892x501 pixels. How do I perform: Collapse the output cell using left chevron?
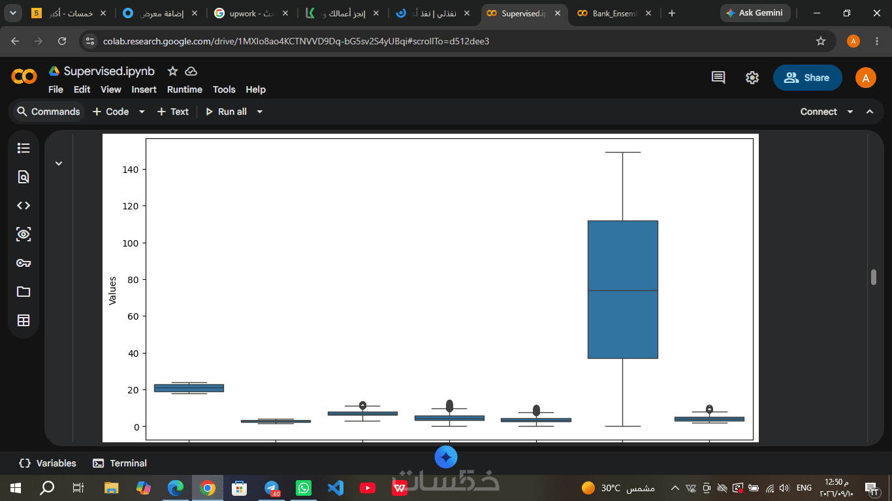pyautogui.click(x=59, y=163)
